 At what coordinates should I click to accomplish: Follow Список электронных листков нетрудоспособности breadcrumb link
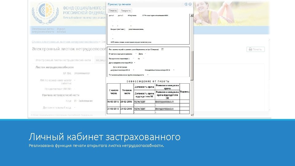click(x=65, y=42)
